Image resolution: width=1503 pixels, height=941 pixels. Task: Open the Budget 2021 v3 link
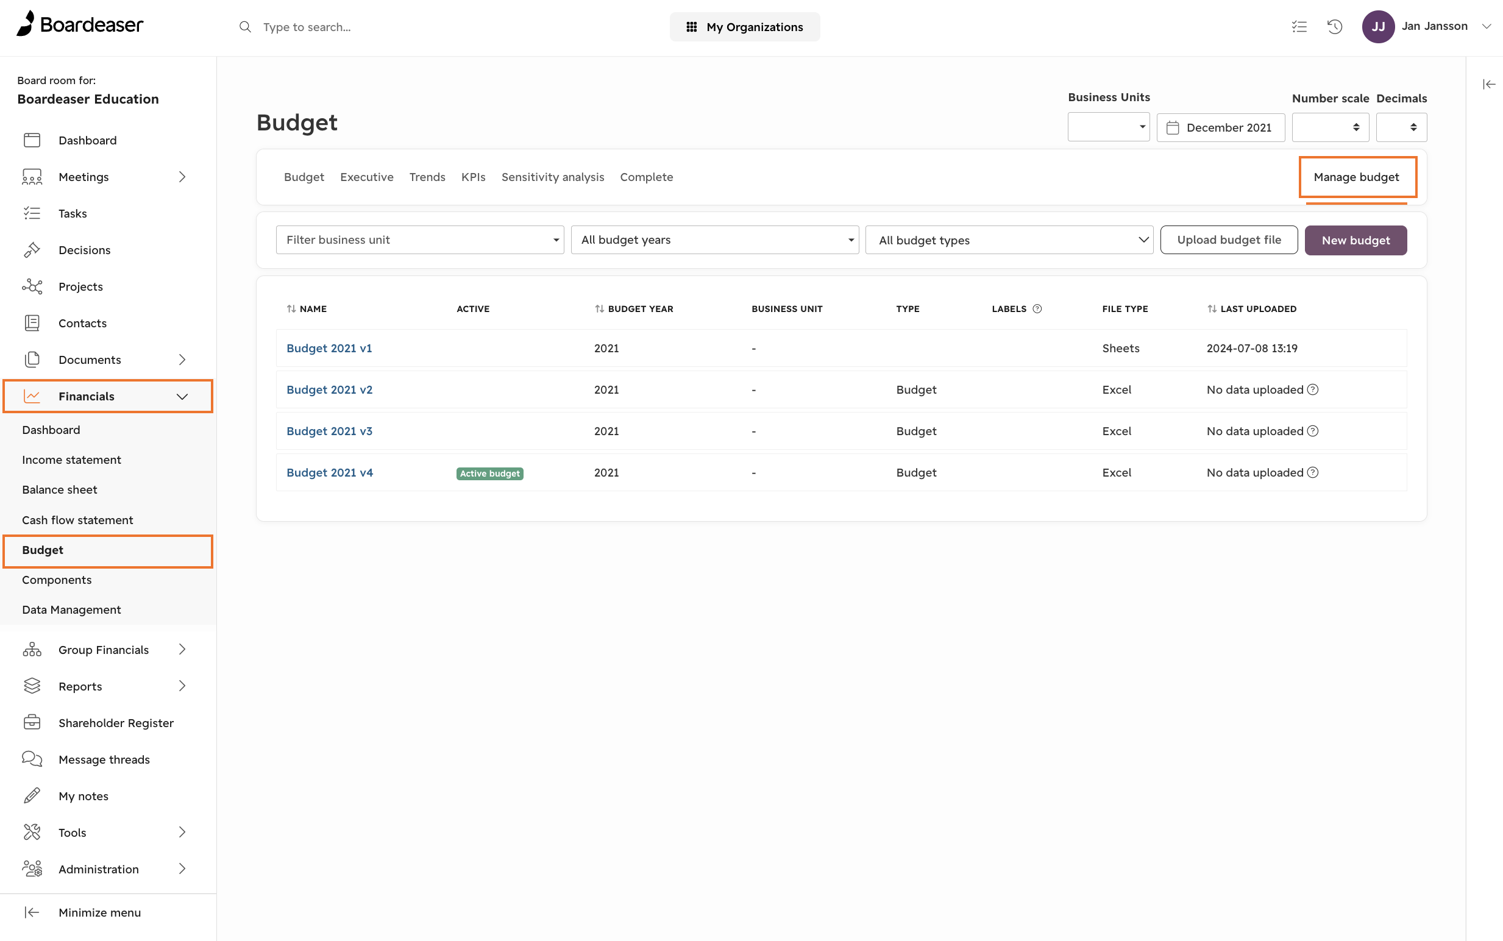tap(329, 431)
